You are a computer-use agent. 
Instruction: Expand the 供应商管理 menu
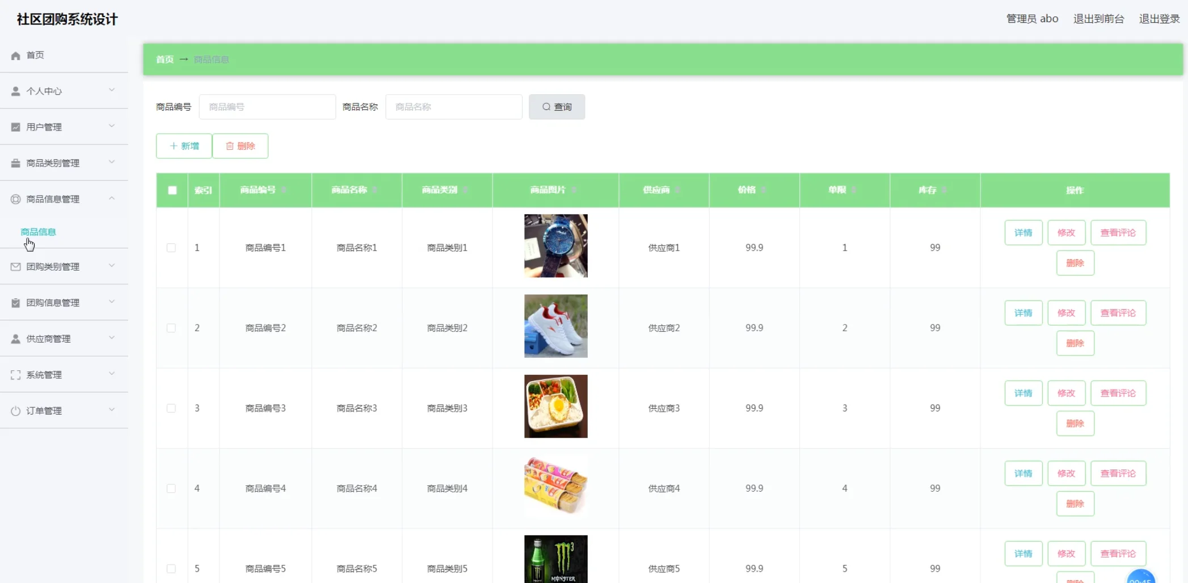[112, 338]
